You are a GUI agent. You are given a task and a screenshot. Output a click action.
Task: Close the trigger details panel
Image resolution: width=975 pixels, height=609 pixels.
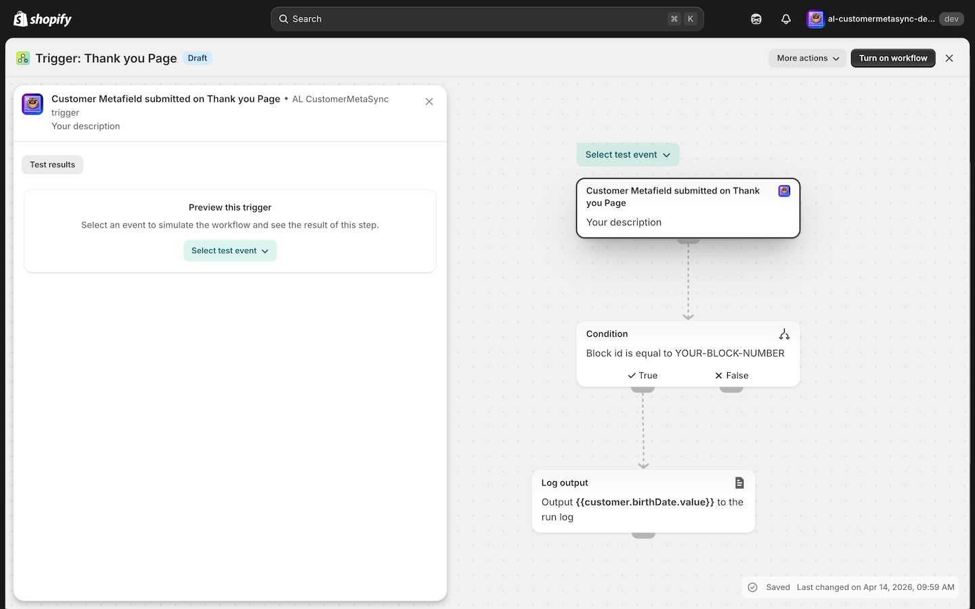click(x=429, y=101)
